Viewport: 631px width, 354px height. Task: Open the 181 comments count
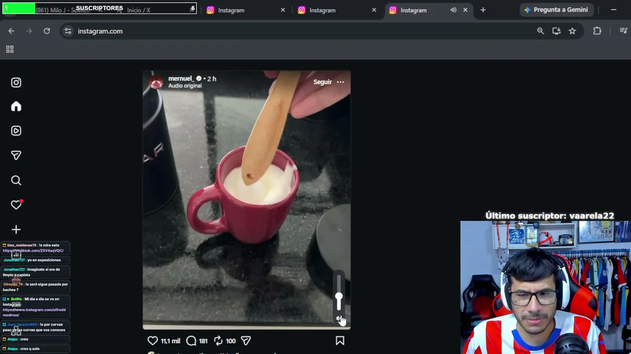coord(203,341)
